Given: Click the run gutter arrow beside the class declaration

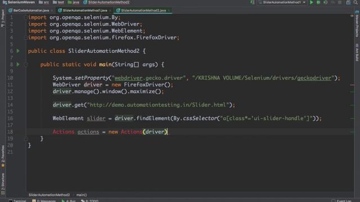Looking at the screenshot, I should [x=18, y=51].
